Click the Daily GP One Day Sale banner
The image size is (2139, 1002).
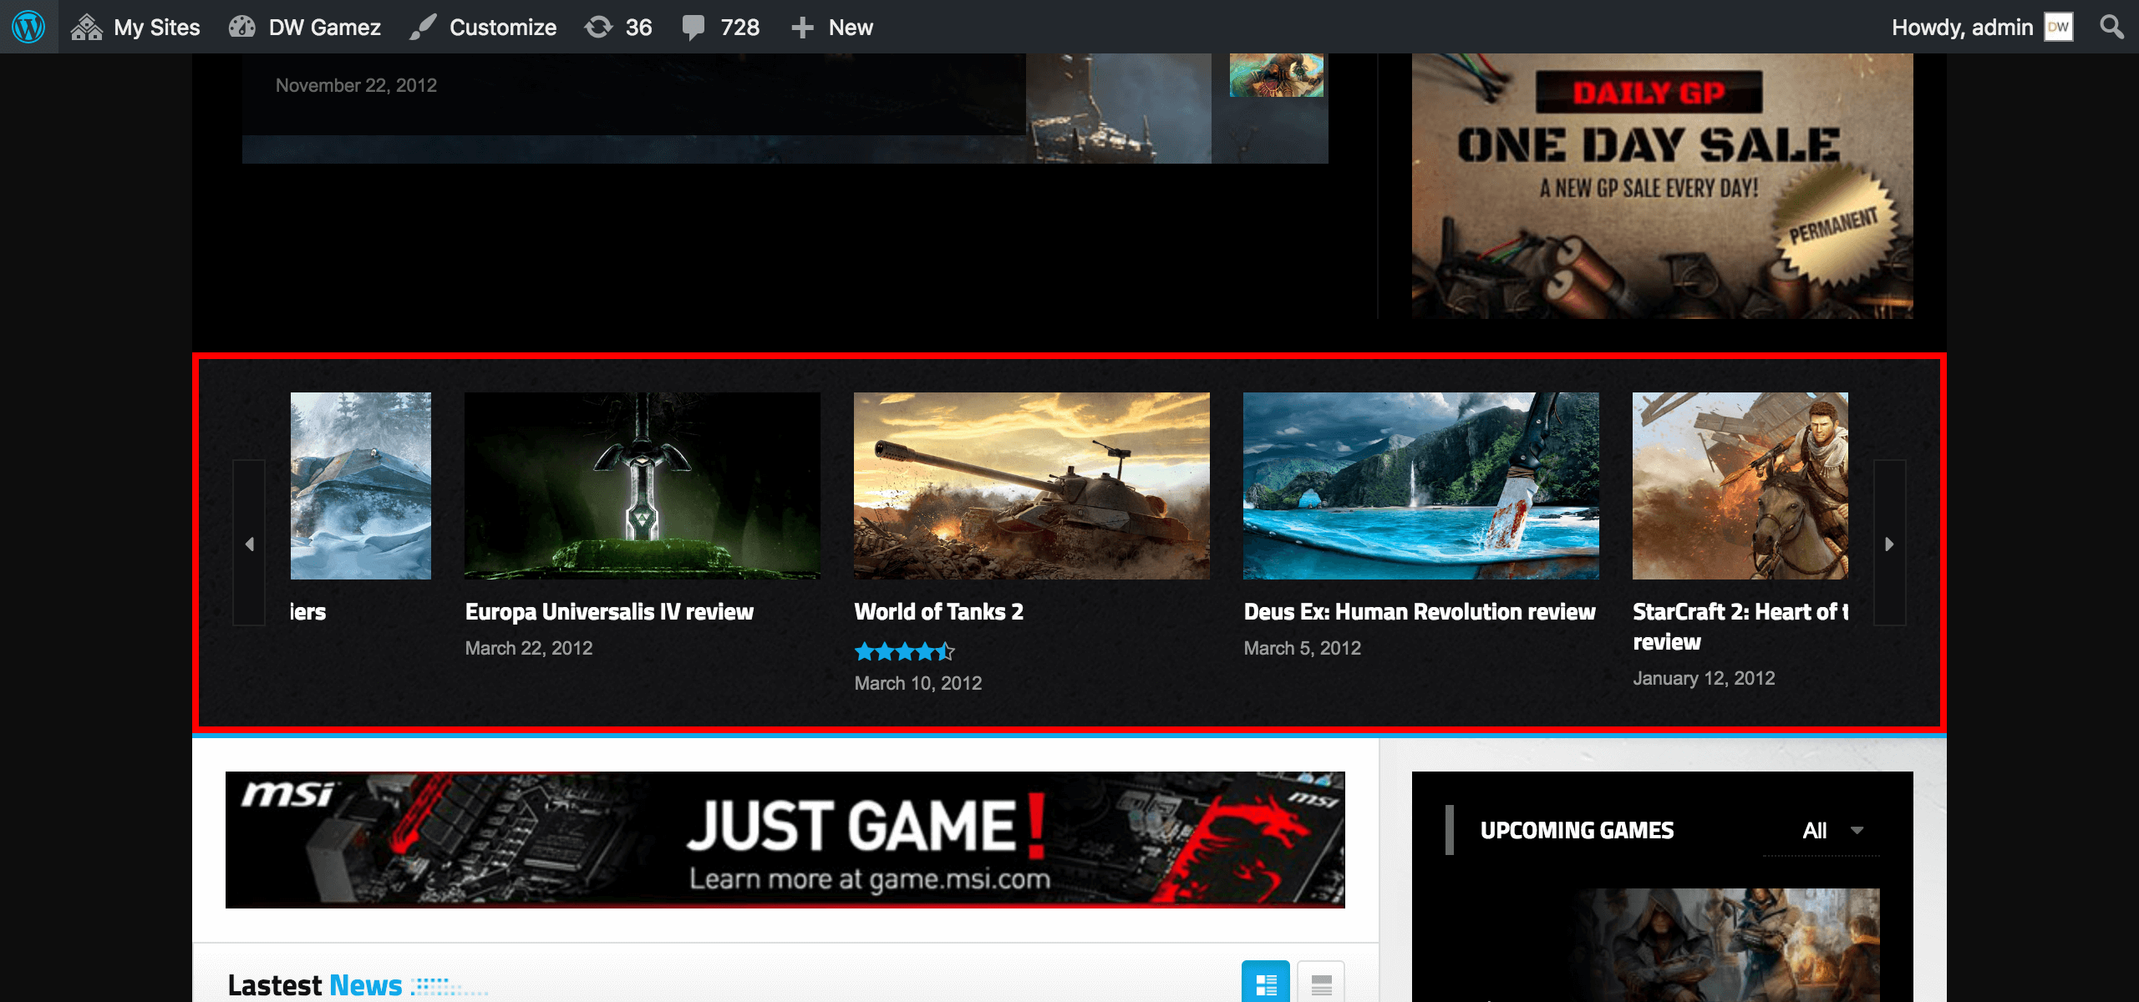coord(1663,185)
